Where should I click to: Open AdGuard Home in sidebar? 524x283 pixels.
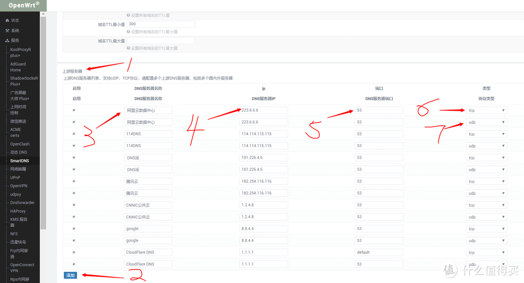pos(18,67)
